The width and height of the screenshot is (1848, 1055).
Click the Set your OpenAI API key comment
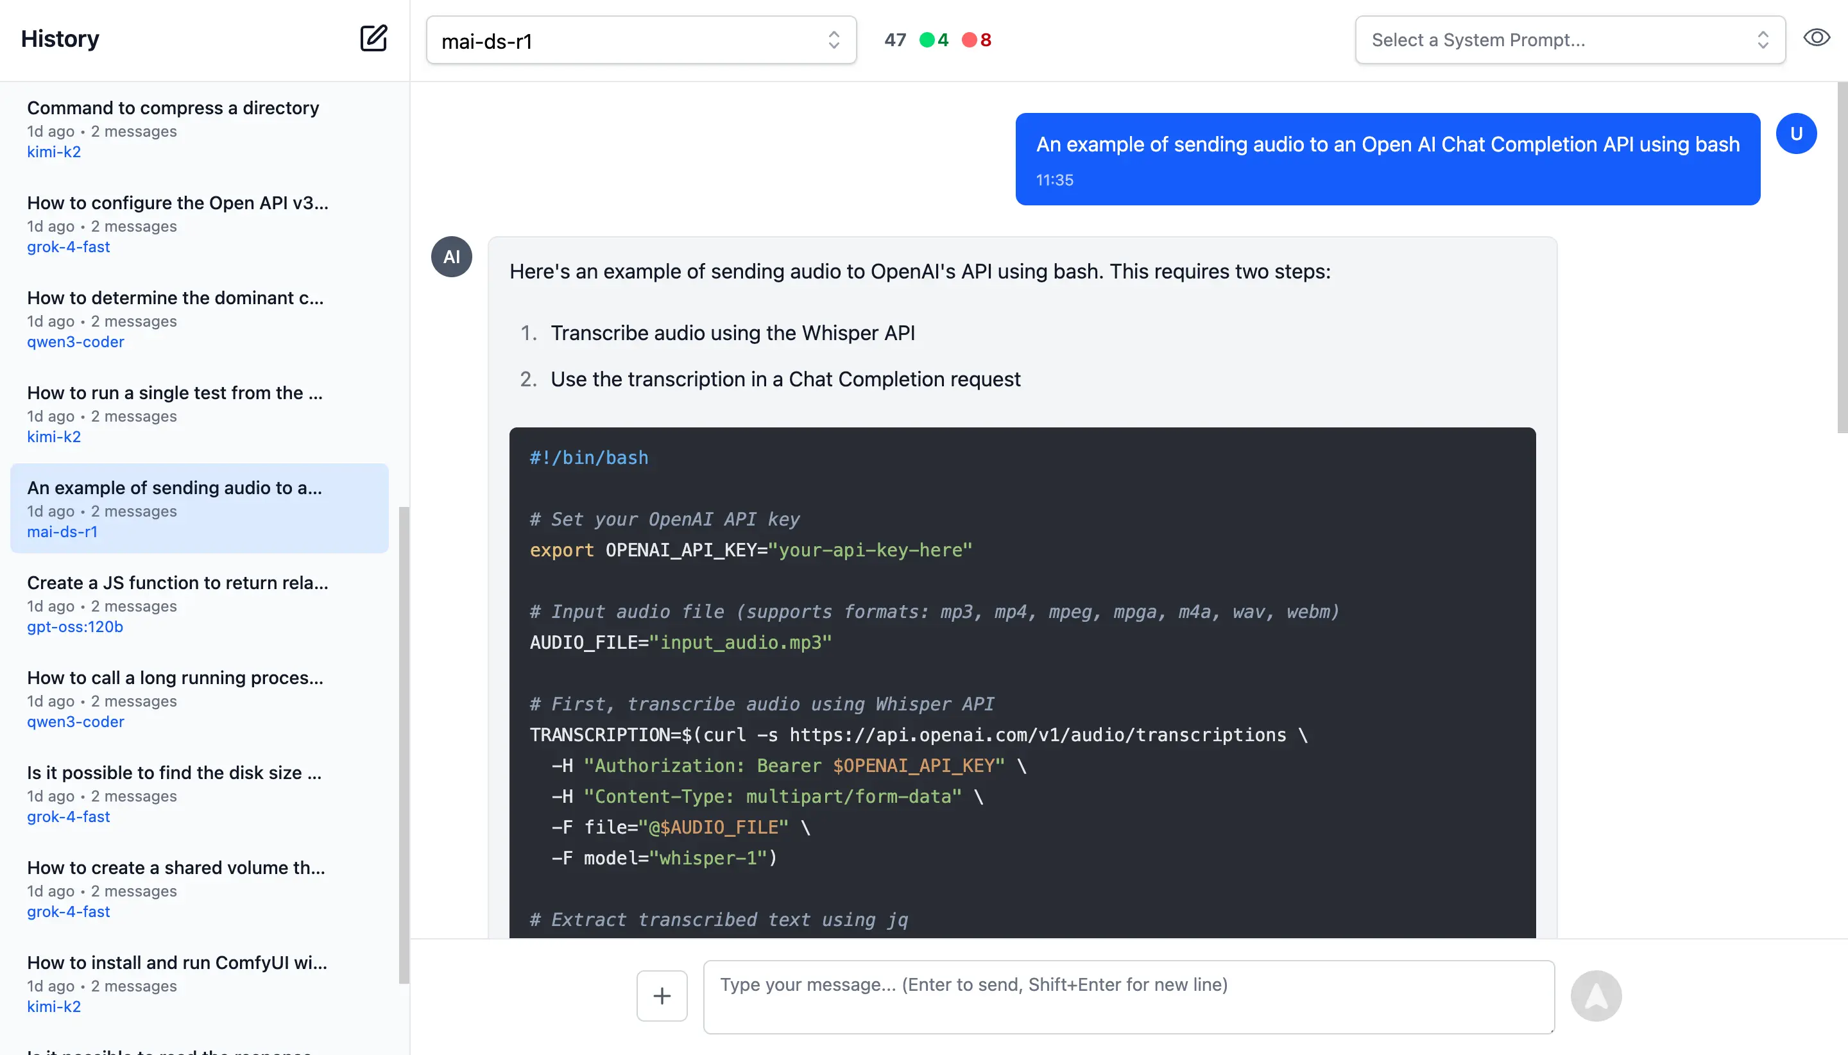(x=664, y=520)
